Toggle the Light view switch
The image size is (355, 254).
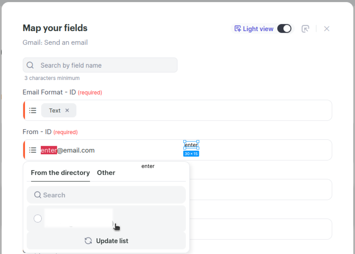[x=284, y=29]
